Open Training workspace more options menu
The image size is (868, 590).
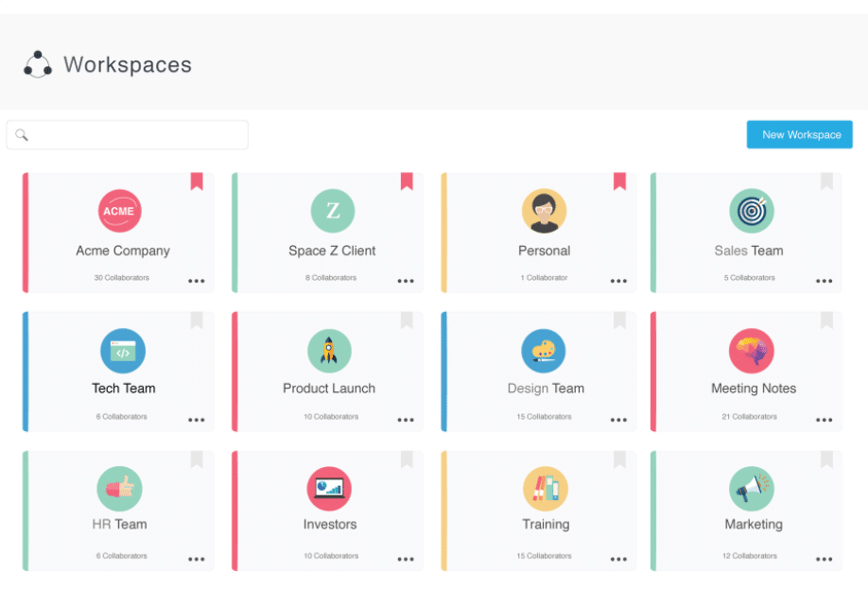(618, 559)
